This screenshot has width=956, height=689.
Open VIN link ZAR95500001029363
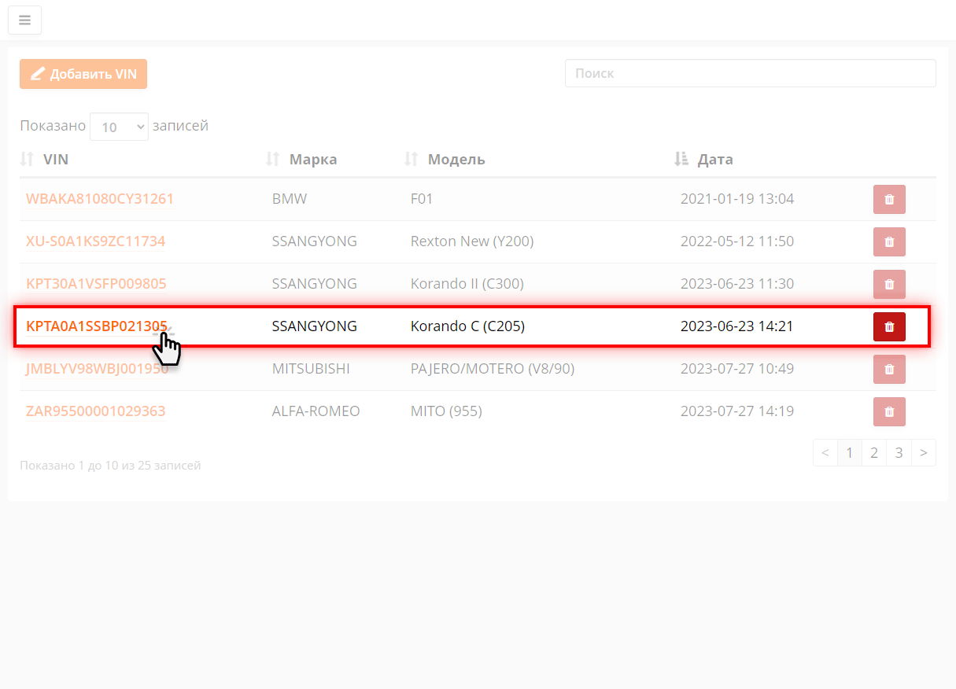coord(96,411)
